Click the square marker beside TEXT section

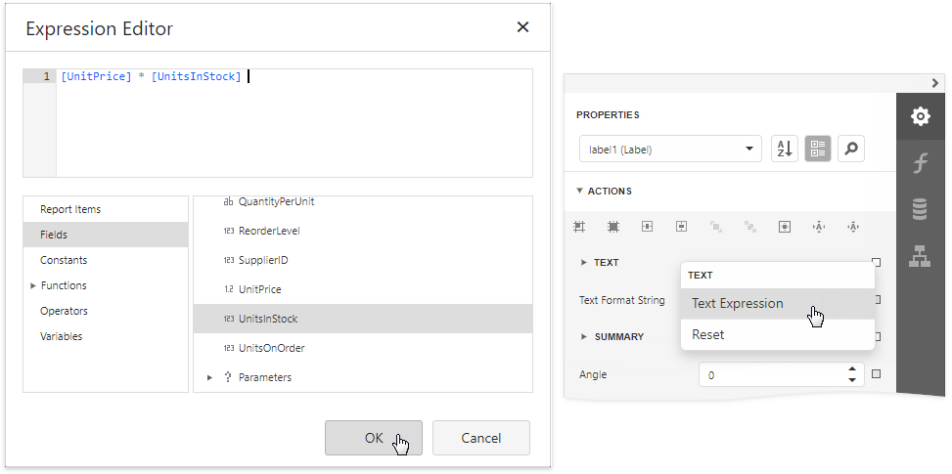[x=877, y=262]
